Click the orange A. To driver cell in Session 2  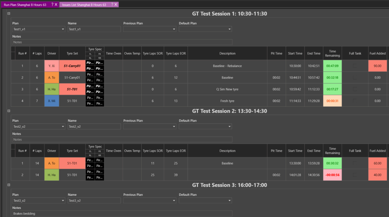tap(52, 163)
